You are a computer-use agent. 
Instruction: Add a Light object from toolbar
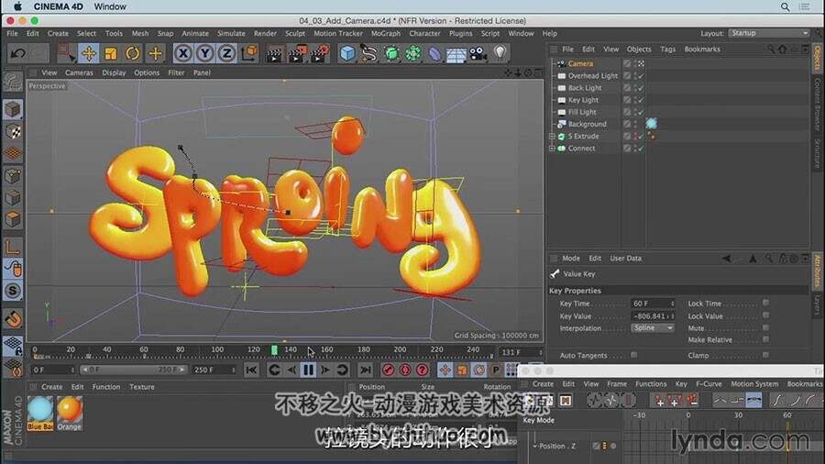[500, 53]
